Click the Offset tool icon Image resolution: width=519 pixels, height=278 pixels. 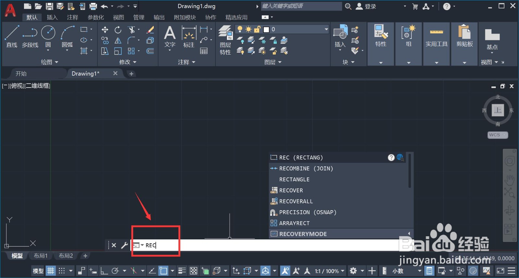[x=150, y=51]
